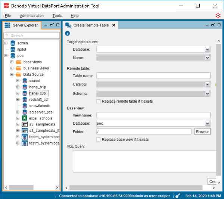Open the Catalog dropdown
This screenshot has height=199, width=224.
point(208,84)
